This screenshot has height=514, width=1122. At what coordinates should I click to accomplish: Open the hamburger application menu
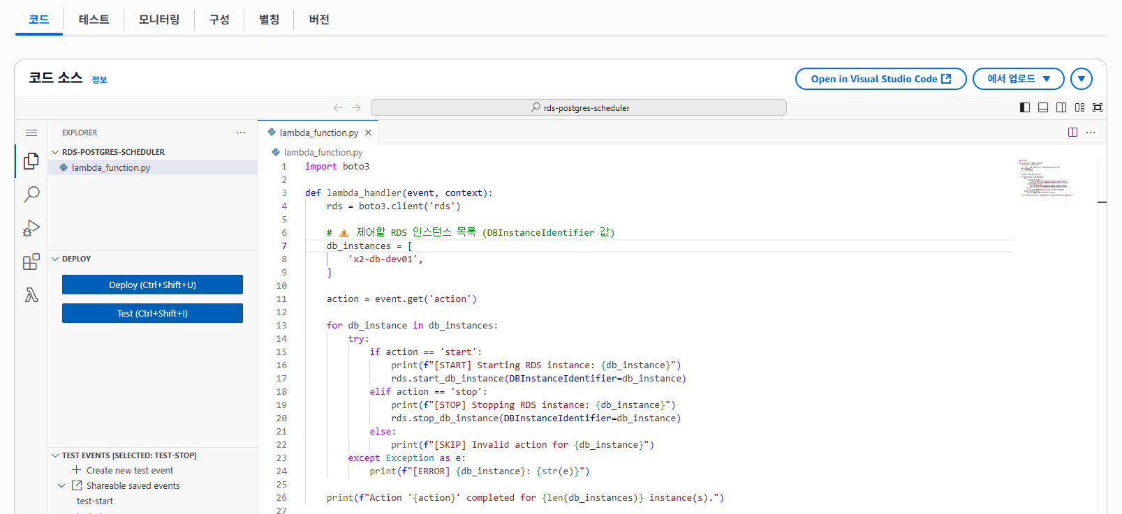point(31,133)
